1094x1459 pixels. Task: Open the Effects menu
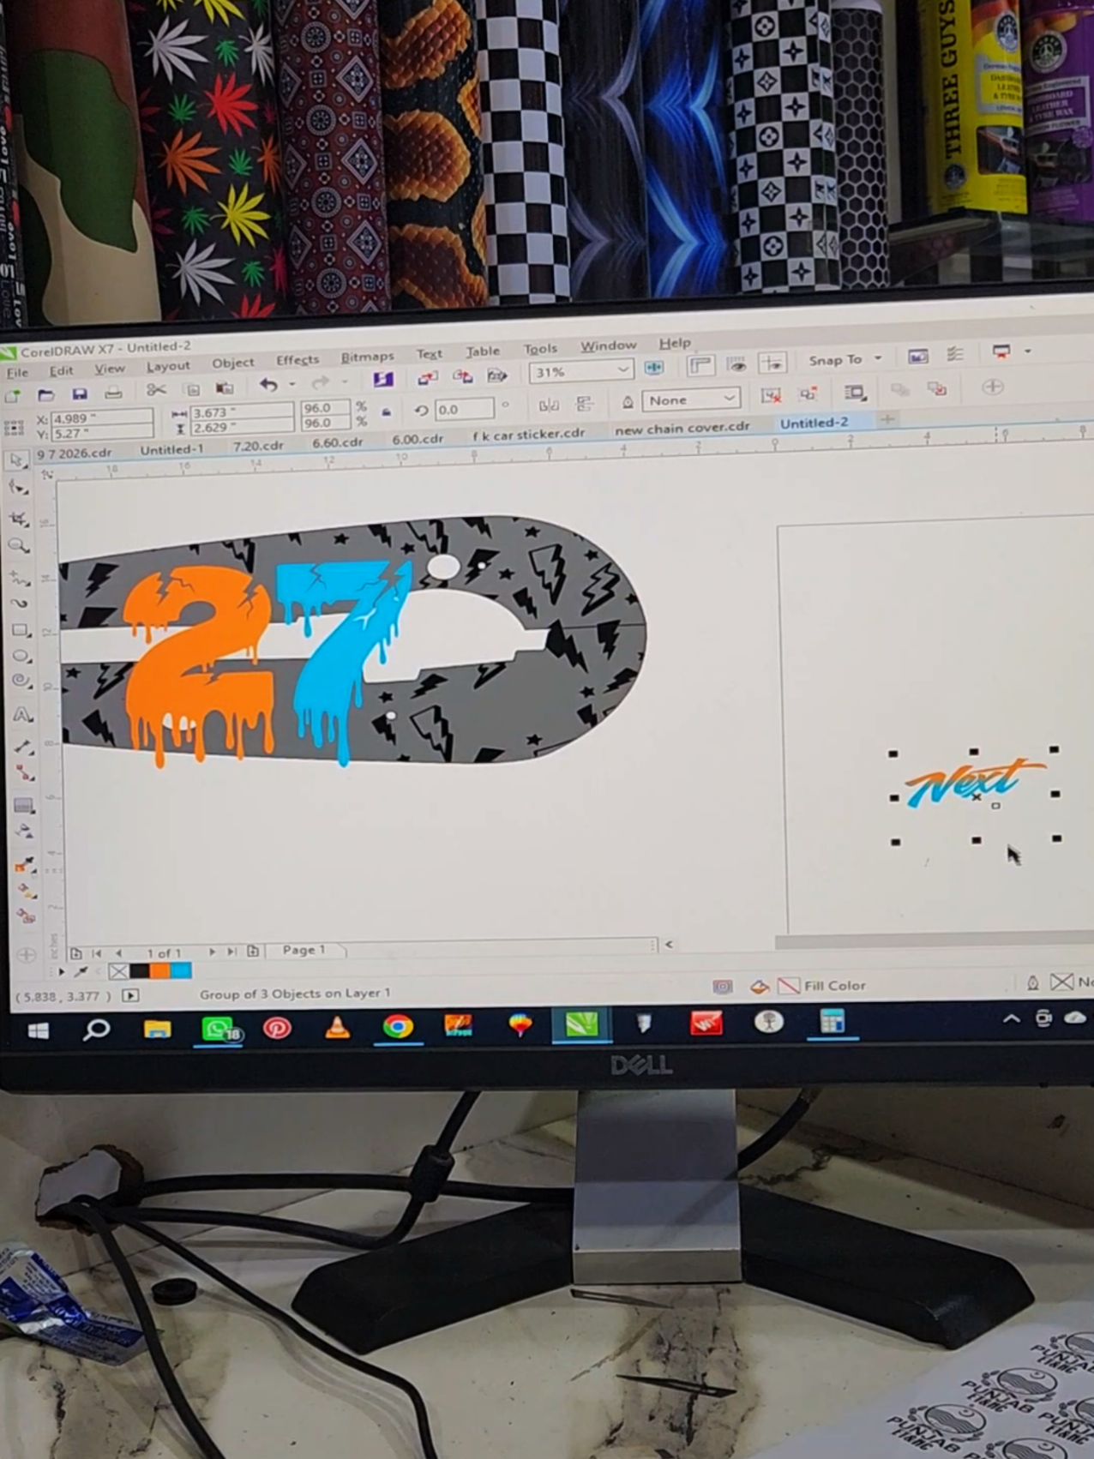pyautogui.click(x=298, y=360)
